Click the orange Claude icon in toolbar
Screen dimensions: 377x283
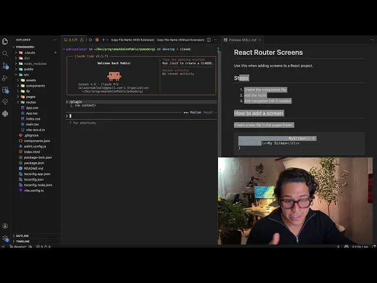(x=97, y=40)
